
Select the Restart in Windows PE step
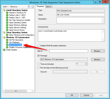[x=18, y=13]
